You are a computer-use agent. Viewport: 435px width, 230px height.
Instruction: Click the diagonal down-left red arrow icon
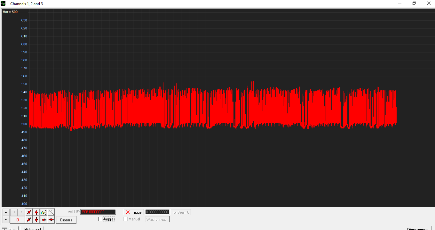[29, 220]
